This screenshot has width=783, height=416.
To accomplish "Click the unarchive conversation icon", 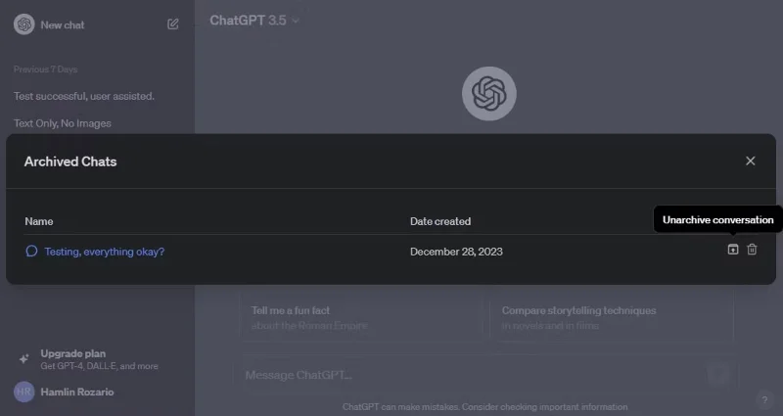I will pos(732,250).
